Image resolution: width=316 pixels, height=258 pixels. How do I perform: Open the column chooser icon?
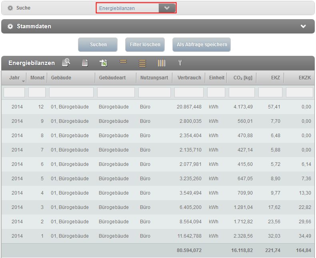(161, 63)
